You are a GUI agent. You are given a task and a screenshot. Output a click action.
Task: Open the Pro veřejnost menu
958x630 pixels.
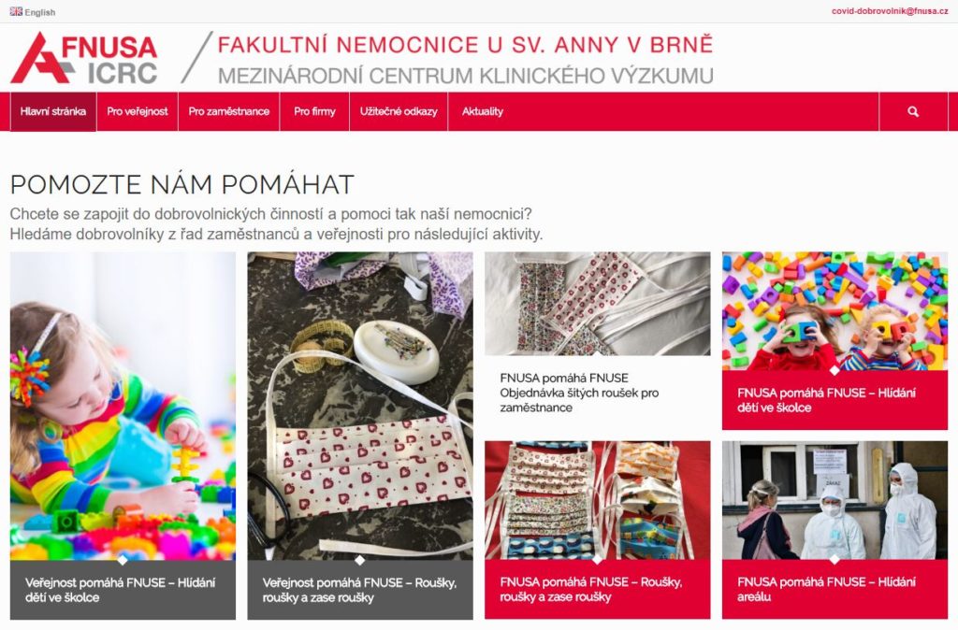point(138,112)
